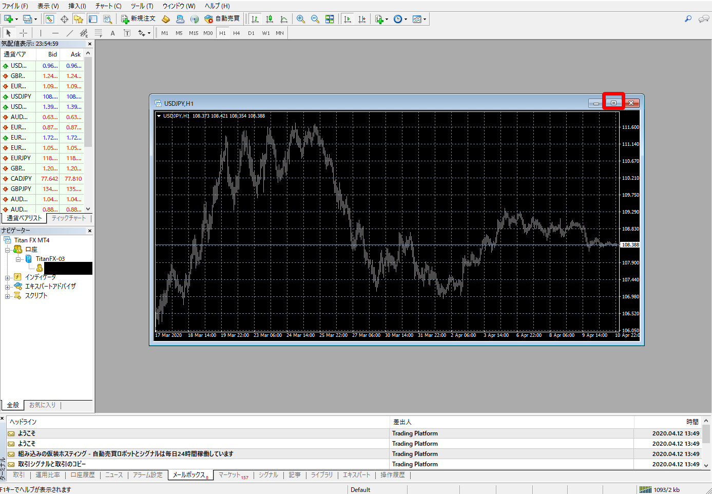Close the 気配値表示 market watch panel
This screenshot has height=494, width=712.
point(90,44)
